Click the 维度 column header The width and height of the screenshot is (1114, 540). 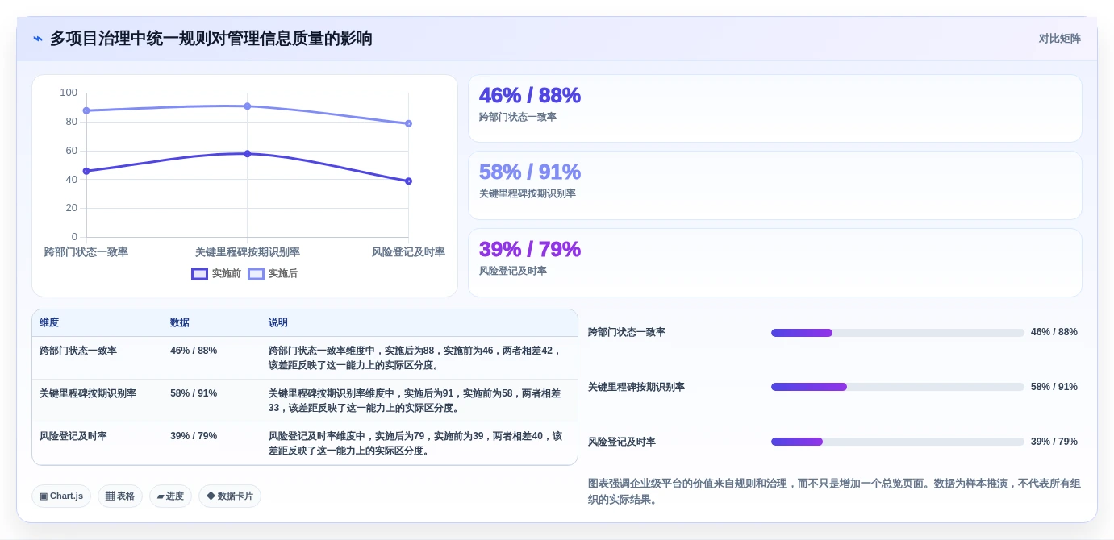(x=49, y=322)
